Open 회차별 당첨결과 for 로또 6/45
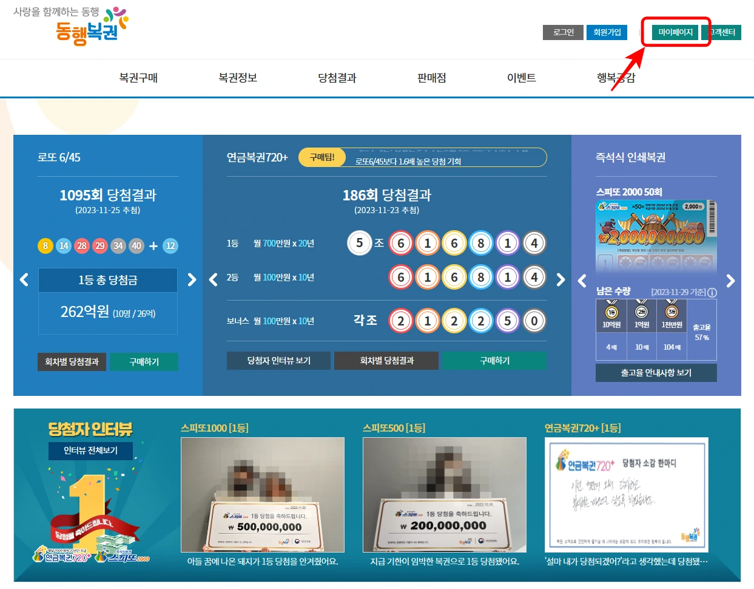The image size is (754, 589). click(x=72, y=361)
